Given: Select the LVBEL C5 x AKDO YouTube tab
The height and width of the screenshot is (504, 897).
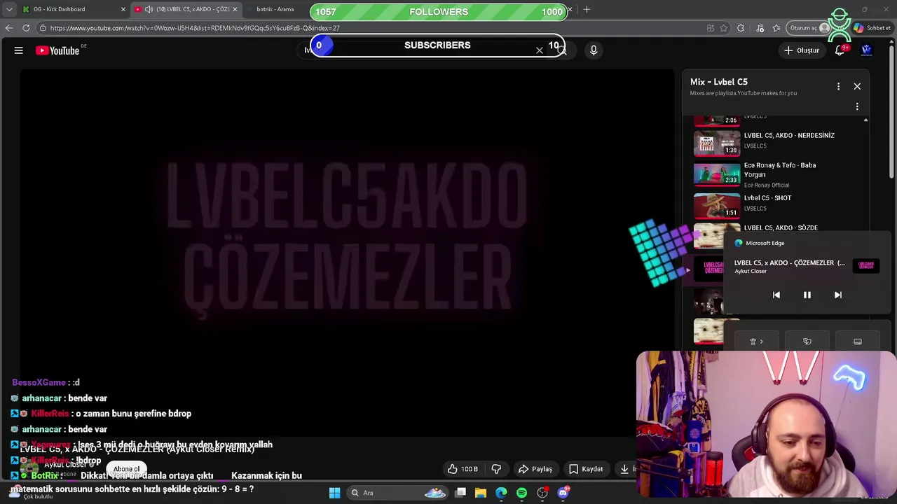Looking at the screenshot, I should point(185,9).
